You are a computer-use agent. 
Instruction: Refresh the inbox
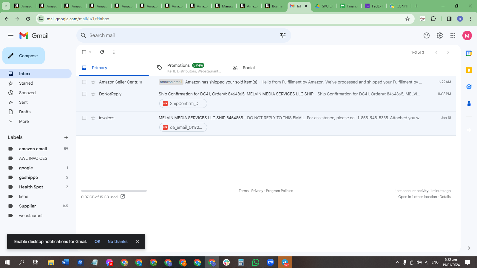pos(102,52)
